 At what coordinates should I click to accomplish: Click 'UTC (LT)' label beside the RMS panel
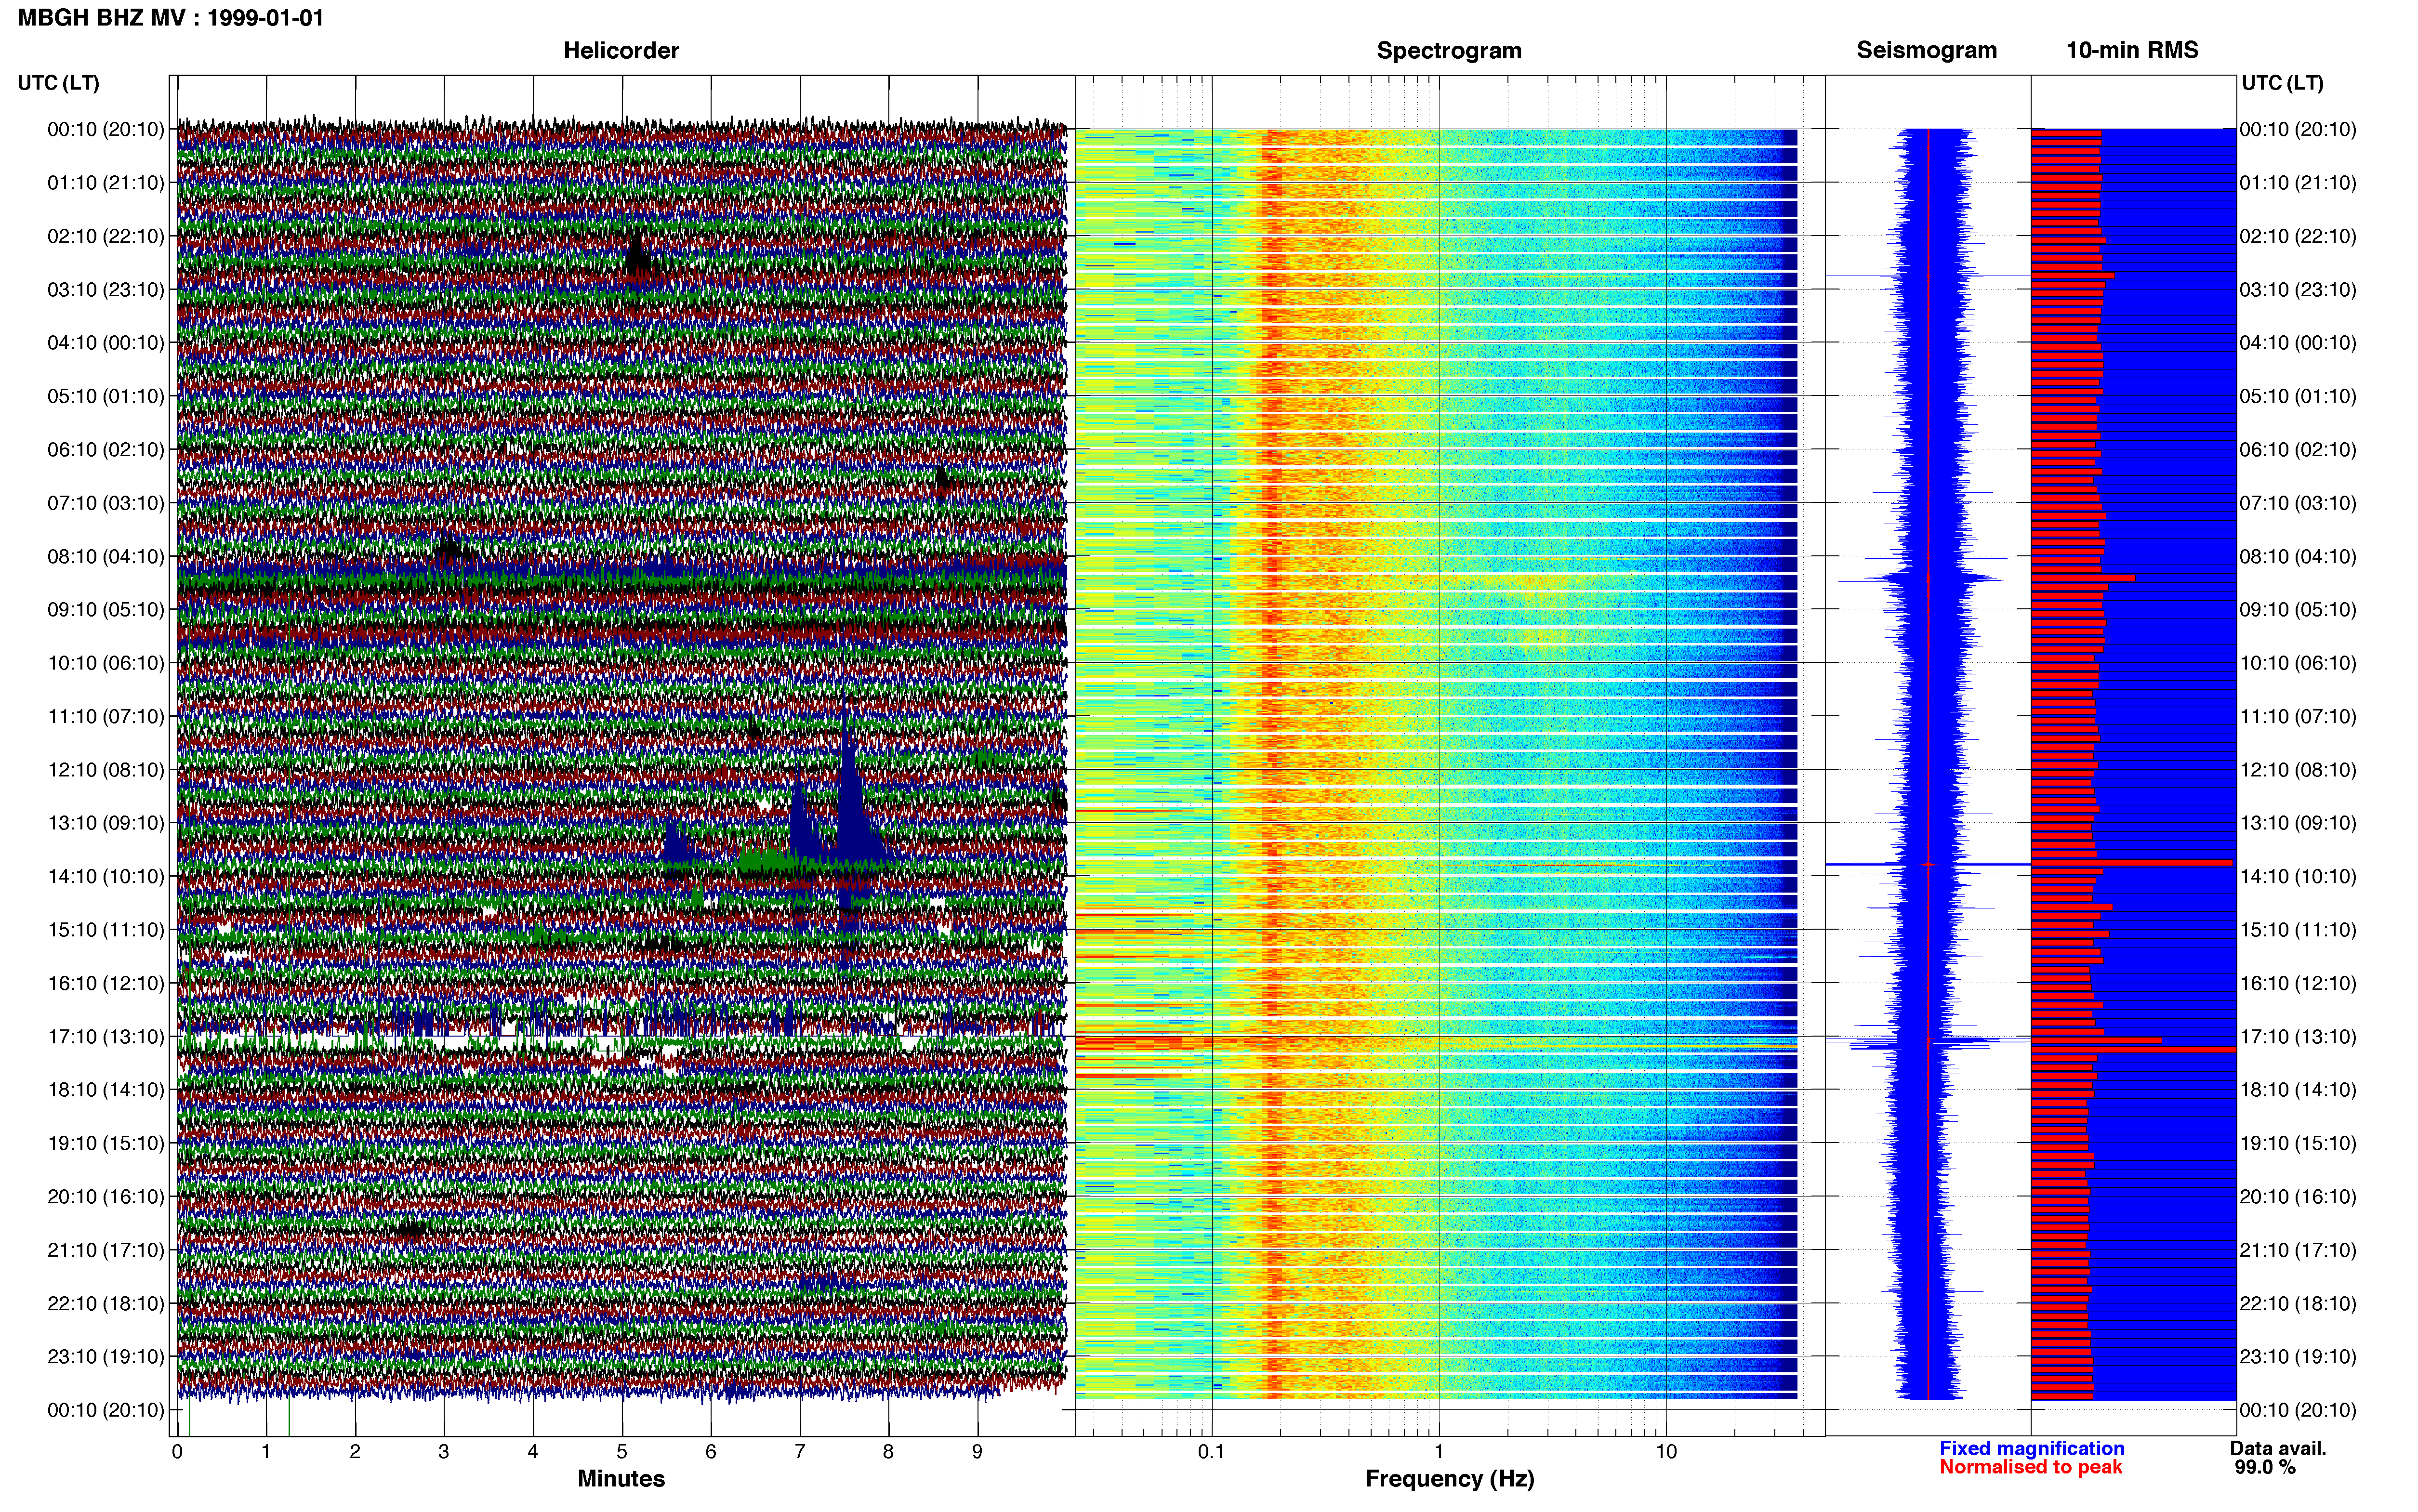click(x=2283, y=83)
